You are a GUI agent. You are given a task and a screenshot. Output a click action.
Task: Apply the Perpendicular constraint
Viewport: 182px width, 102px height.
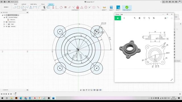tap(73, 7)
